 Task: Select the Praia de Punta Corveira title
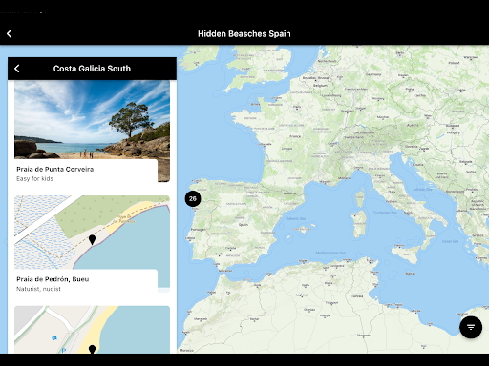55,169
